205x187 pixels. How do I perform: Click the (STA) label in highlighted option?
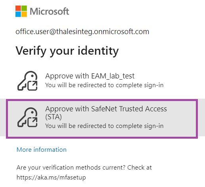54,117
